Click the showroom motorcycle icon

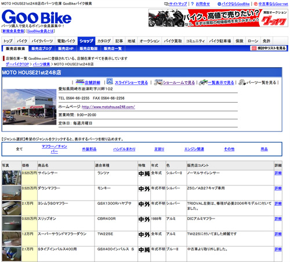pyautogui.click(x=158, y=82)
